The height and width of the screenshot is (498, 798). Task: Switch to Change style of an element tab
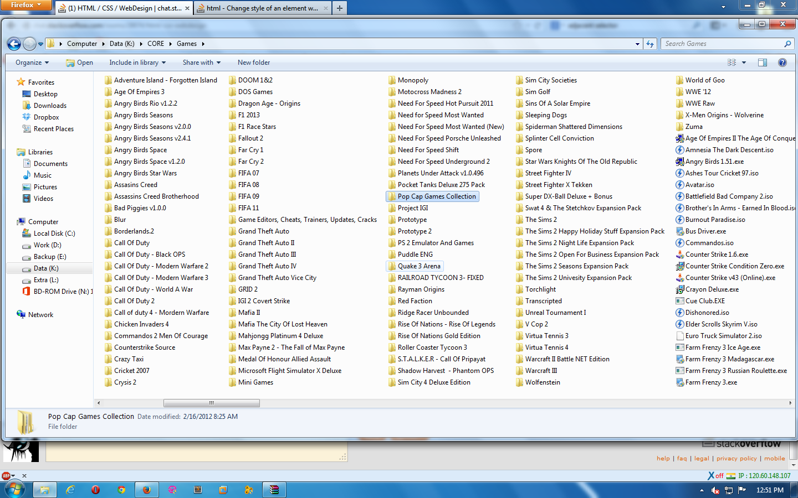(x=262, y=8)
